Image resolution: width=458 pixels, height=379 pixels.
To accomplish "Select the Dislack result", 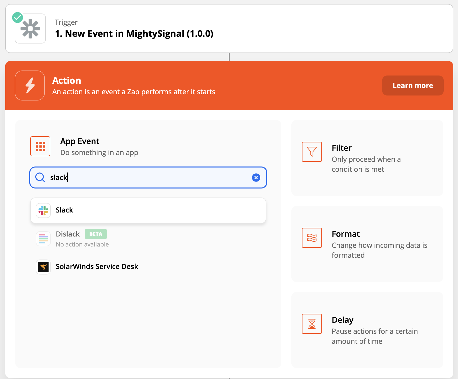I will 148,239.
